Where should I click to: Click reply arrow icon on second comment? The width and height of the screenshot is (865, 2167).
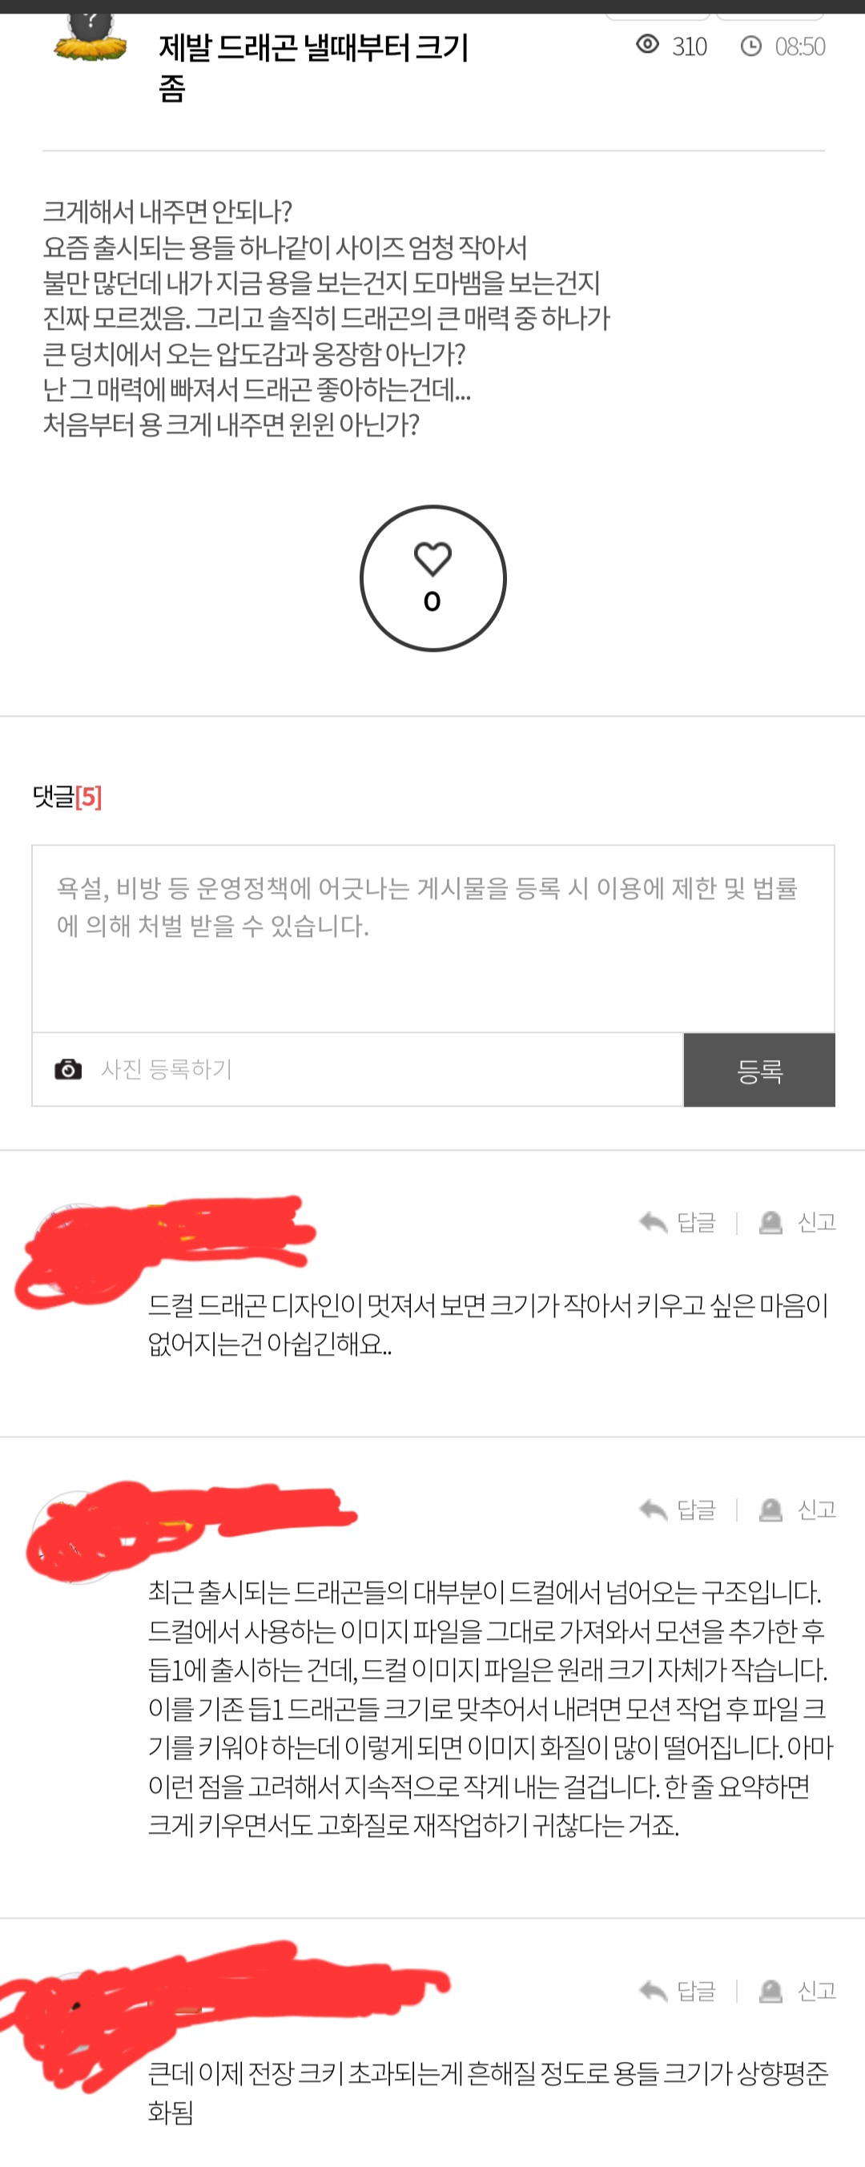point(653,1510)
